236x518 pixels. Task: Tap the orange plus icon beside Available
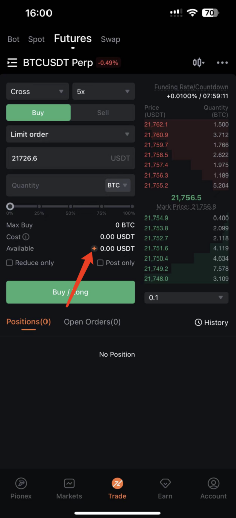click(94, 248)
